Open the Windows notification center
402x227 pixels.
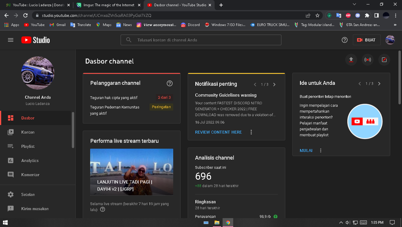[x=392, y=223]
